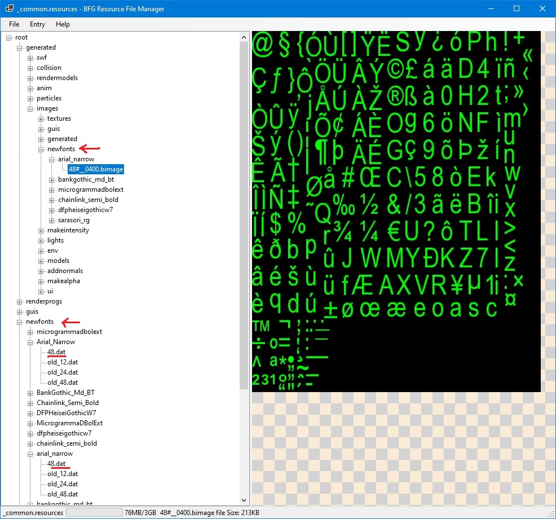Viewport: 556px width, 519px height.
Task: Select the ui tree item
Action: coord(50,291)
